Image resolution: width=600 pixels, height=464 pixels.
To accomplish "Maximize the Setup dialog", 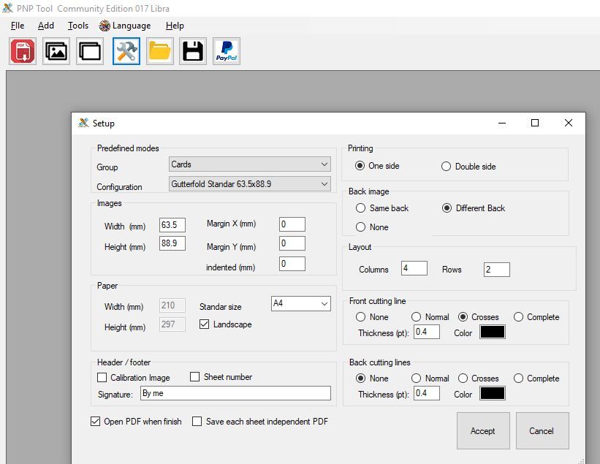I will (535, 123).
